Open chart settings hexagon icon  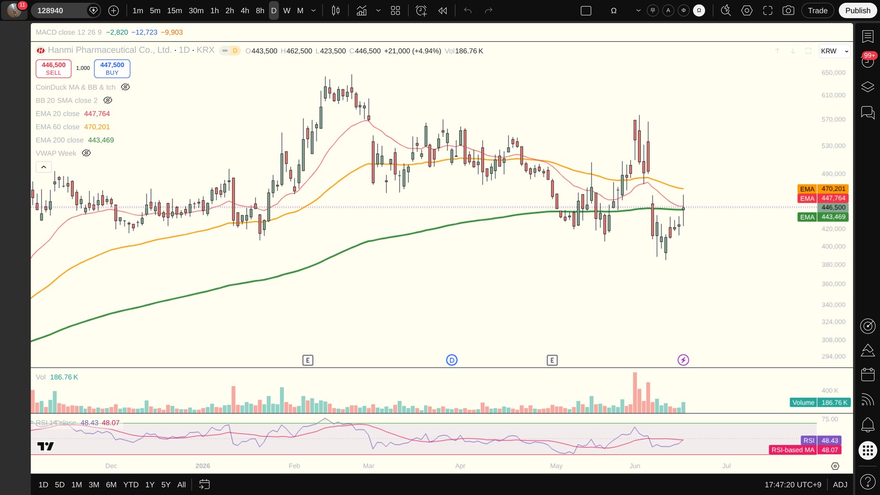tap(747, 10)
